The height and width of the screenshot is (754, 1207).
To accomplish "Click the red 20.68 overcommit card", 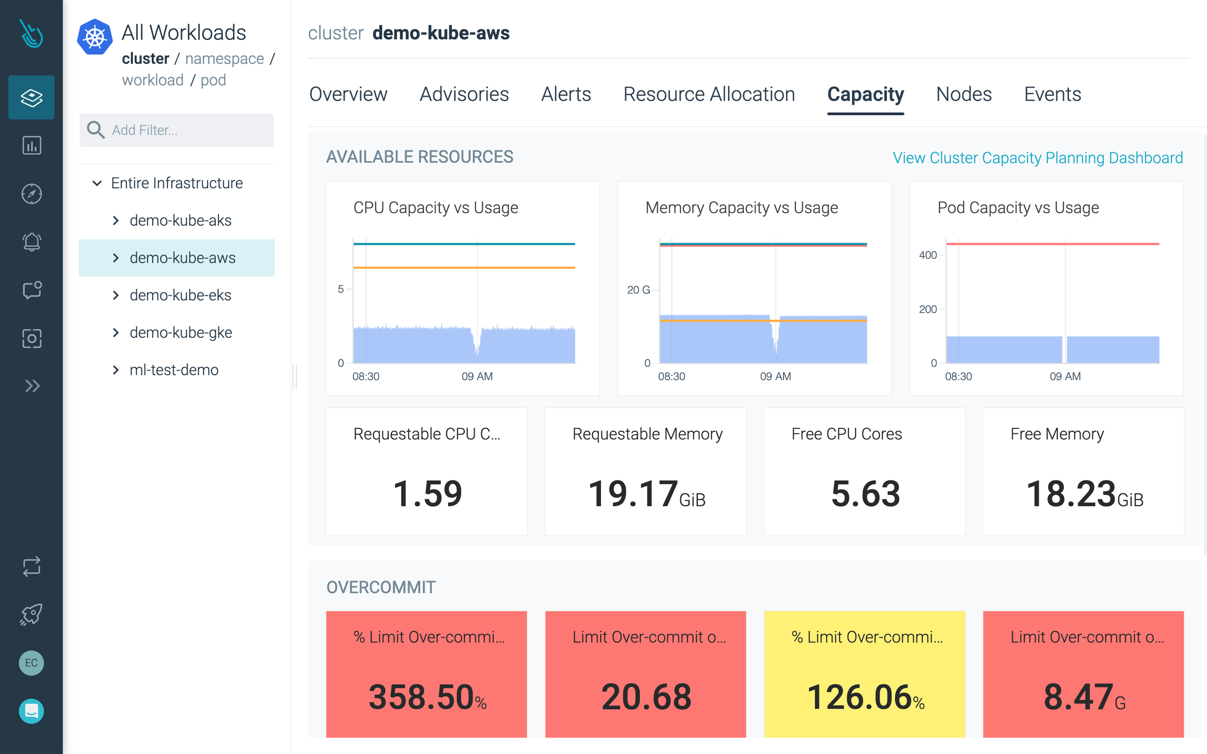I will point(646,674).
